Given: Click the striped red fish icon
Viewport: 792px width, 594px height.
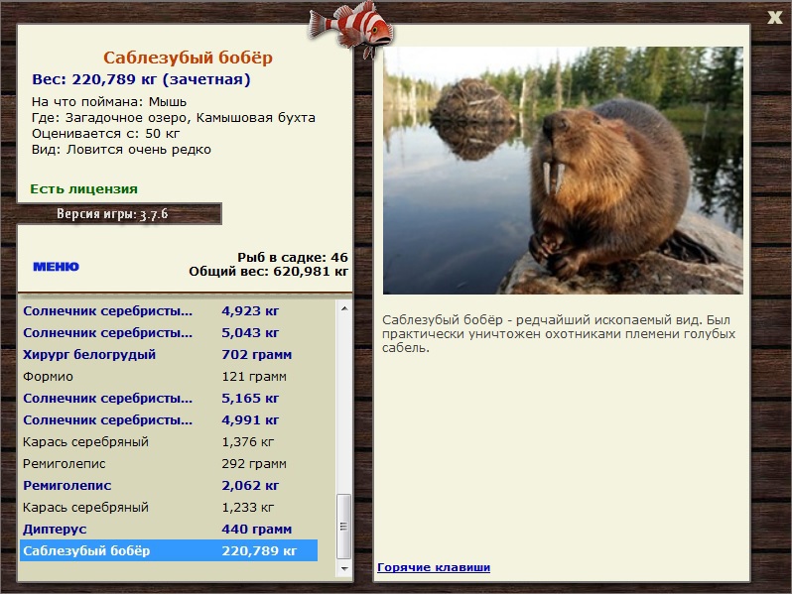Looking at the screenshot, I should 351,28.
